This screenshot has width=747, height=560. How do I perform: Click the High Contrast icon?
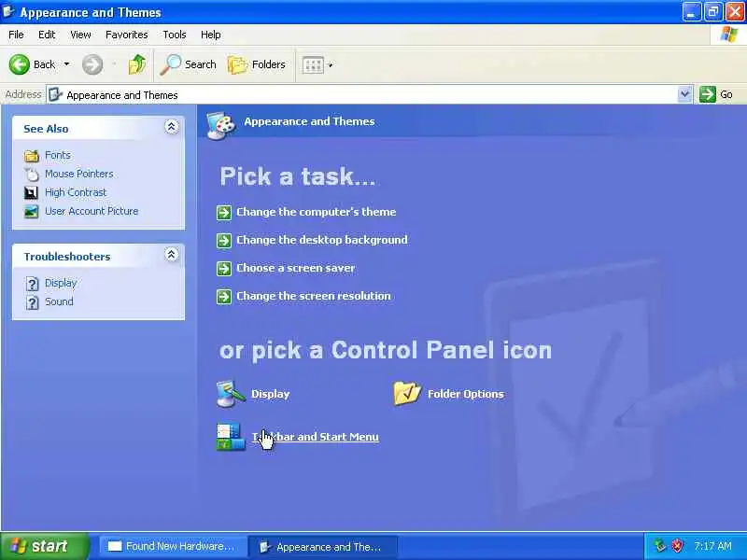click(32, 193)
